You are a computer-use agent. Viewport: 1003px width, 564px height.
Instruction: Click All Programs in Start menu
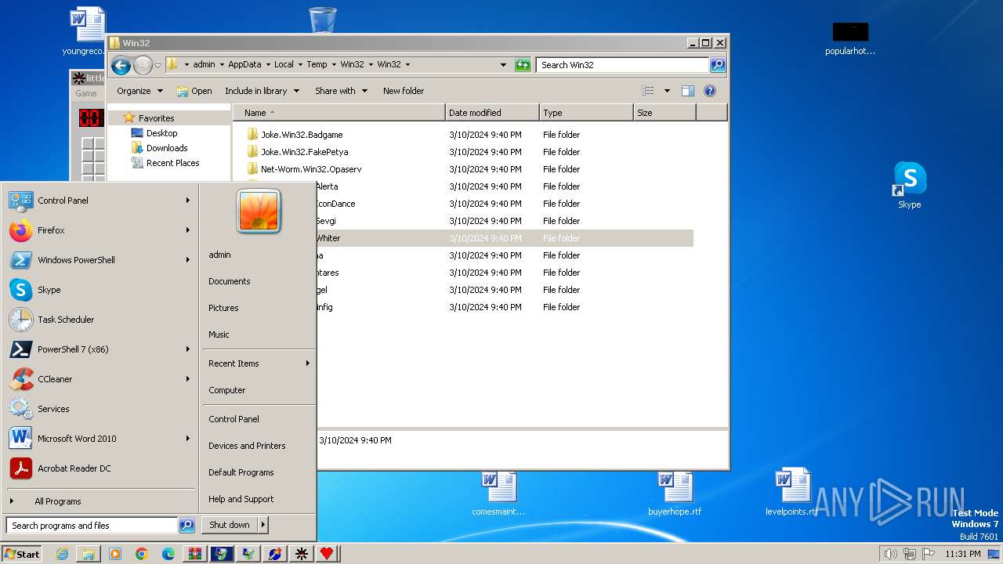[58, 501]
